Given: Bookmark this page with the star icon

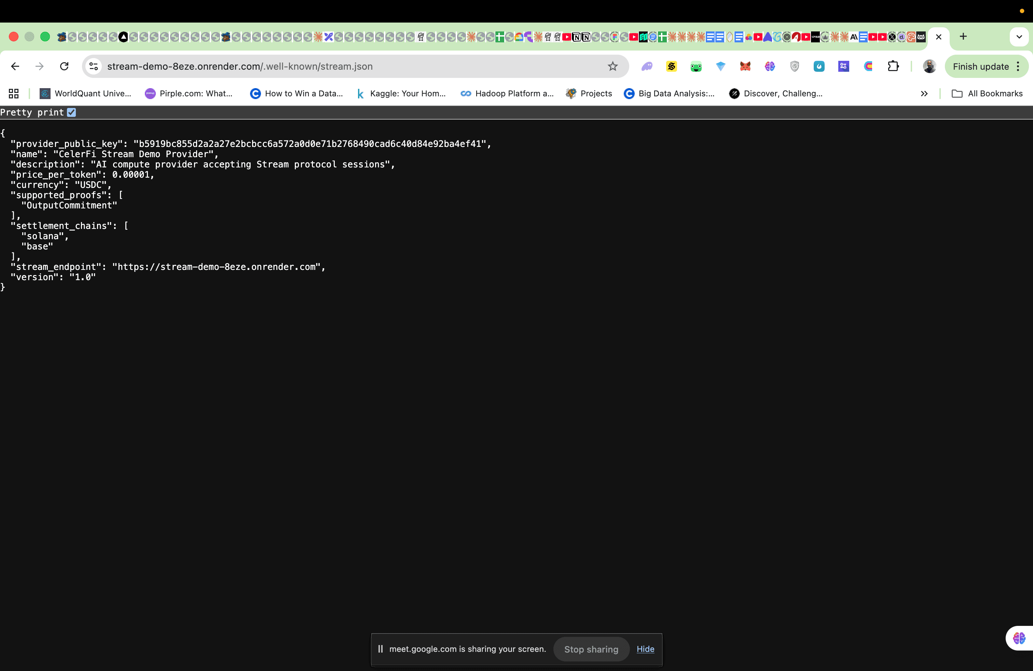Looking at the screenshot, I should (612, 66).
